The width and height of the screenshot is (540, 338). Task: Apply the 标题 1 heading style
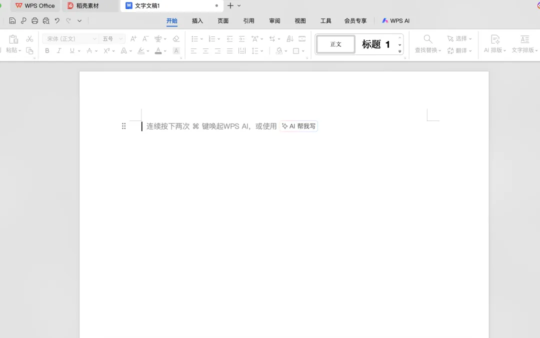coord(375,44)
